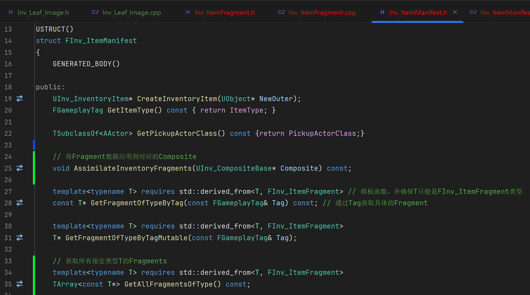This screenshot has width=530, height=295.
Task: Select the Inv_ItemManifest.h tab
Action: click(x=418, y=12)
